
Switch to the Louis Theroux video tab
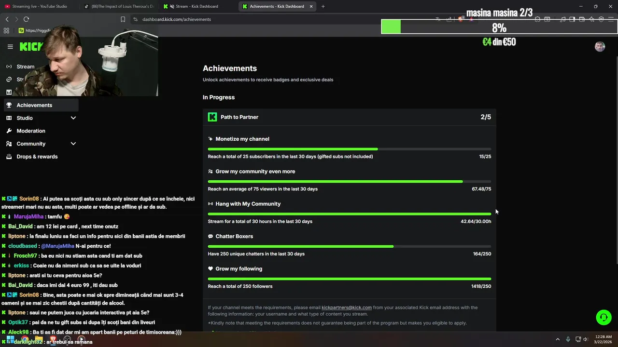pyautogui.click(x=119, y=6)
